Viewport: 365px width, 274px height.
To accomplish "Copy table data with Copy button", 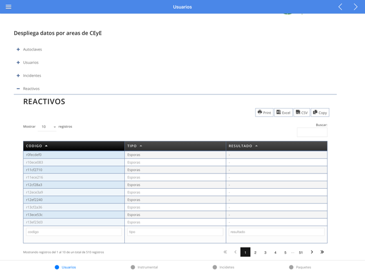I will (x=320, y=113).
